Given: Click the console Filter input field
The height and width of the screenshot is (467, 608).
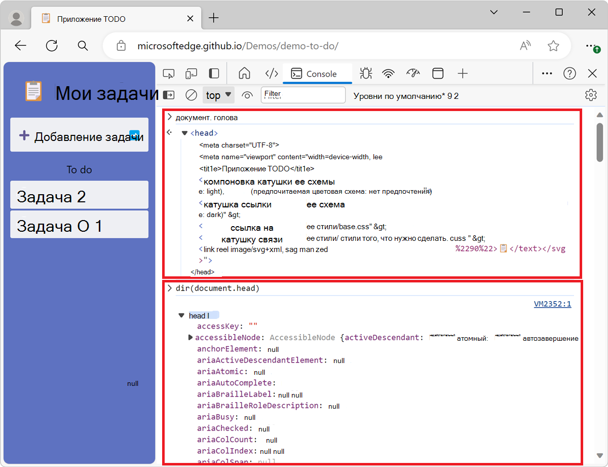Looking at the screenshot, I should tap(303, 95).
